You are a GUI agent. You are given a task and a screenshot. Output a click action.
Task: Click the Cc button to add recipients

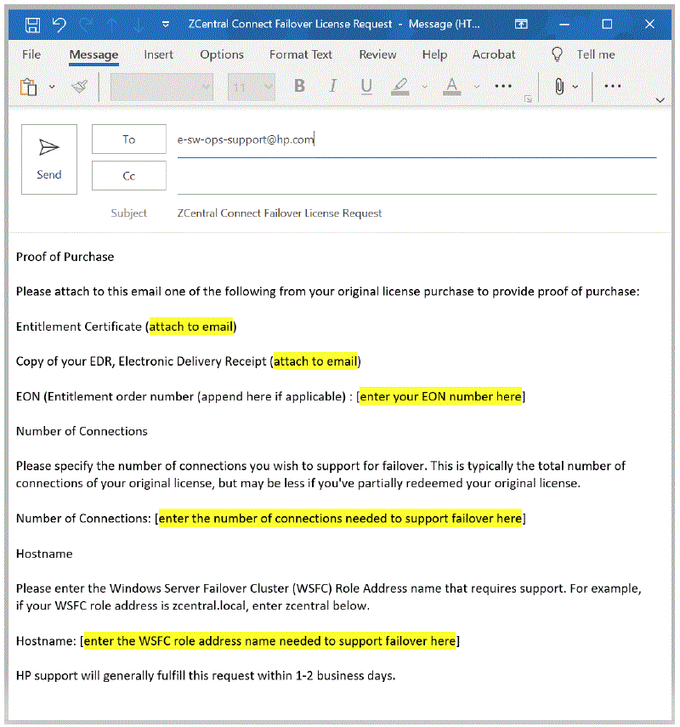click(x=128, y=175)
